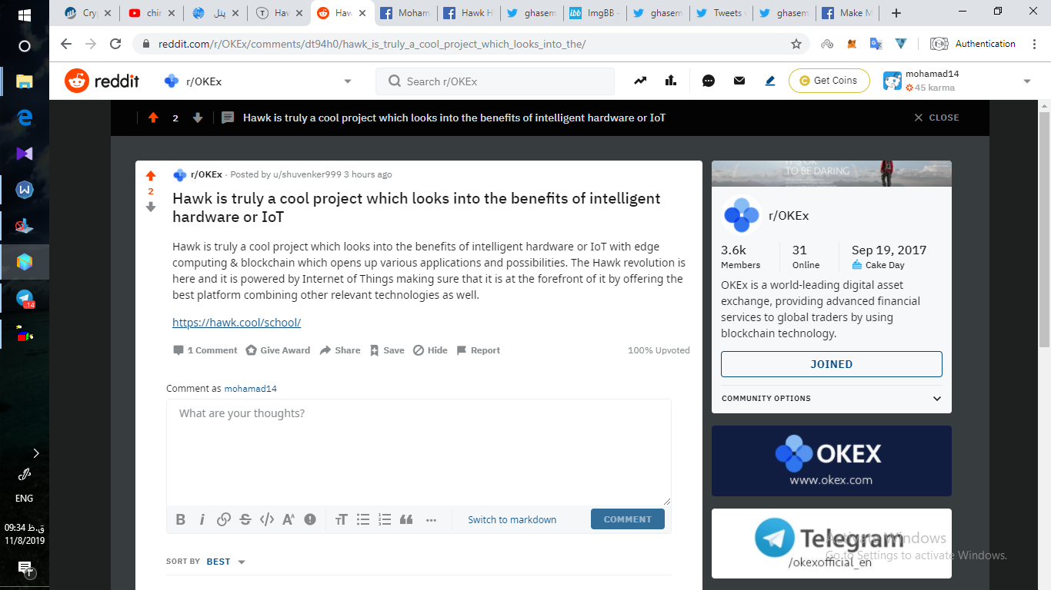Image resolution: width=1051 pixels, height=590 pixels.
Task: Click the linked-circles extension icon beside bookmark star
Action: pyautogui.click(x=827, y=44)
